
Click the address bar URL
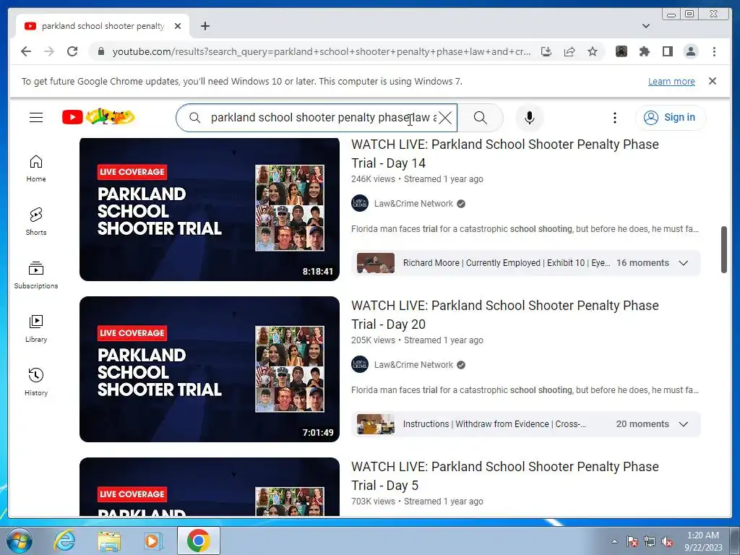[x=322, y=51]
